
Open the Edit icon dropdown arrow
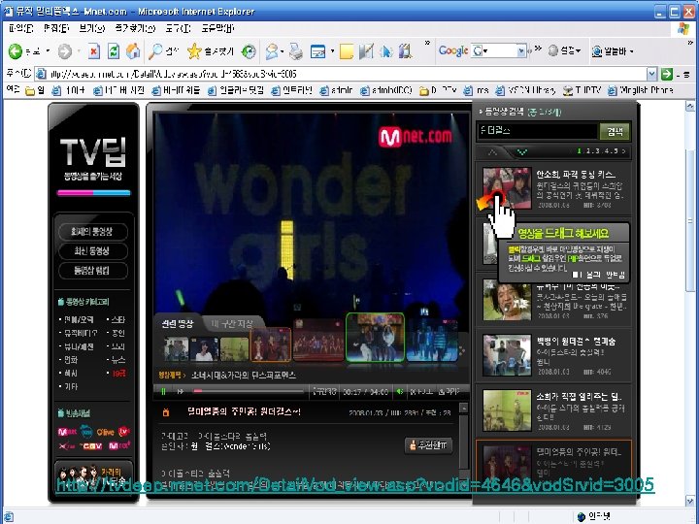[333, 51]
